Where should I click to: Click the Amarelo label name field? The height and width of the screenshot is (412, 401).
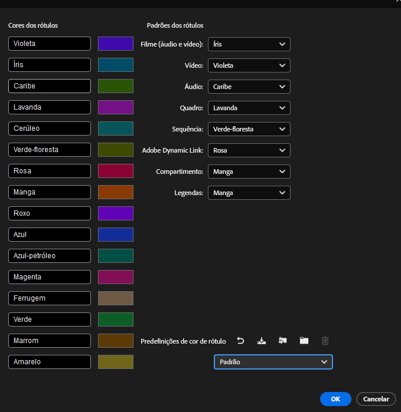[50, 362]
